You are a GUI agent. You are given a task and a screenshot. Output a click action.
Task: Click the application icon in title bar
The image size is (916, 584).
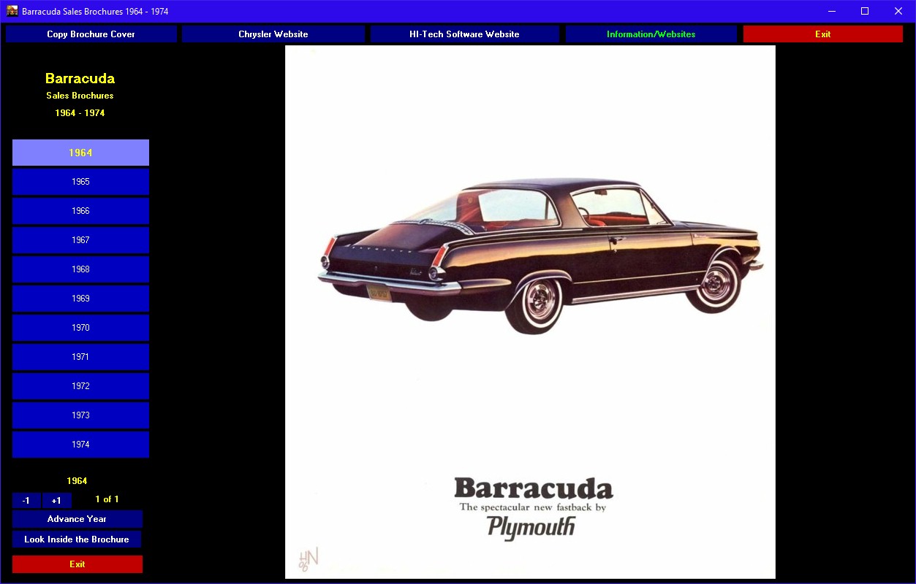[x=12, y=11]
